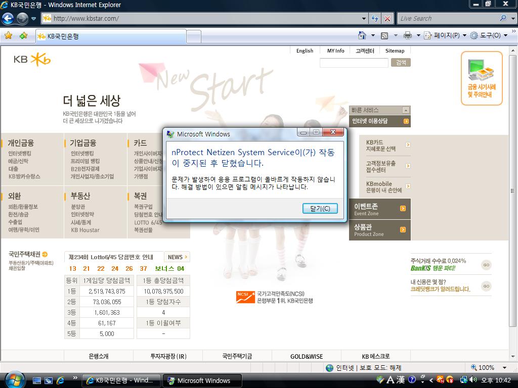Open the KBmobile arrow icon
The image size is (518, 388).
point(408,186)
